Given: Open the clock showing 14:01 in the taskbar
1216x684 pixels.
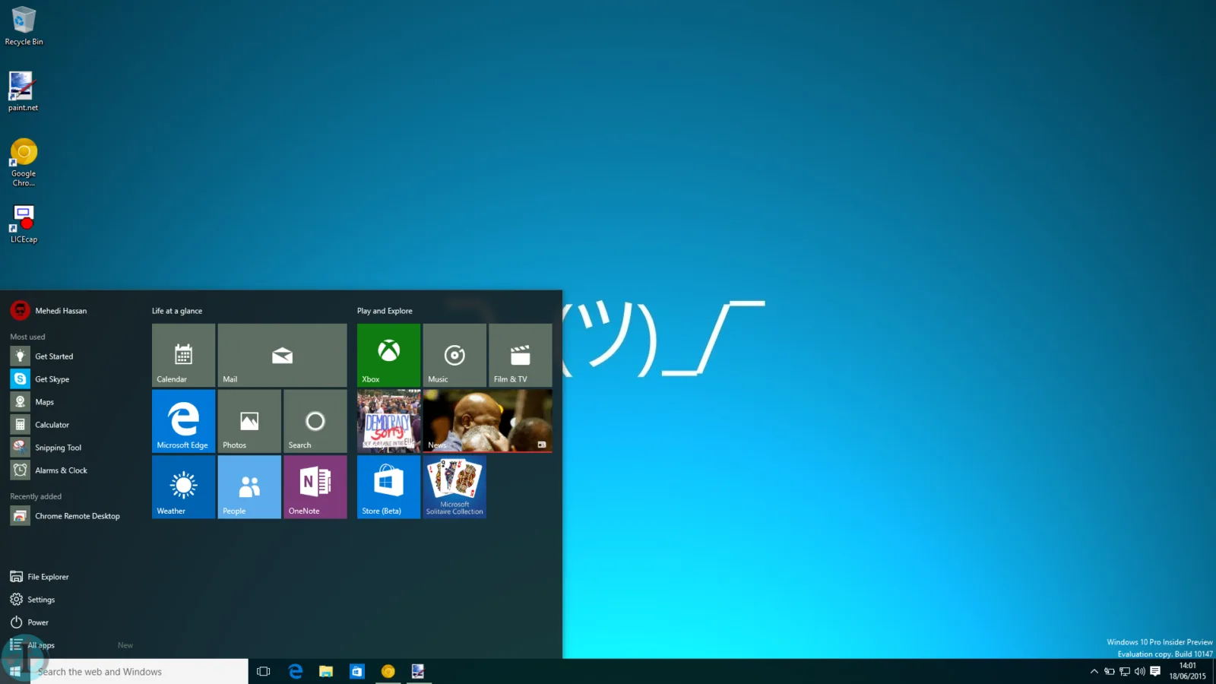Looking at the screenshot, I should [1187, 671].
